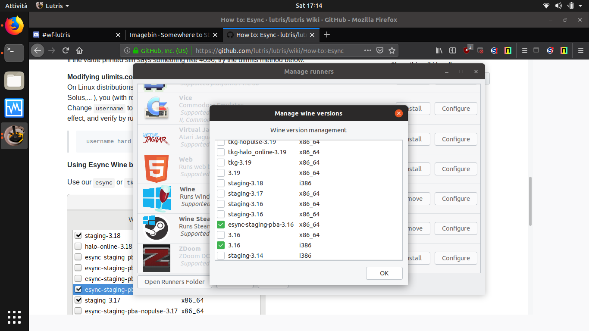
Task: Click the Lutris icon in the dock
Action: point(14,136)
